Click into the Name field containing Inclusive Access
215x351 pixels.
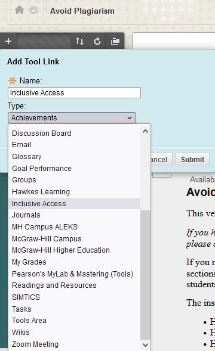pos(74,93)
